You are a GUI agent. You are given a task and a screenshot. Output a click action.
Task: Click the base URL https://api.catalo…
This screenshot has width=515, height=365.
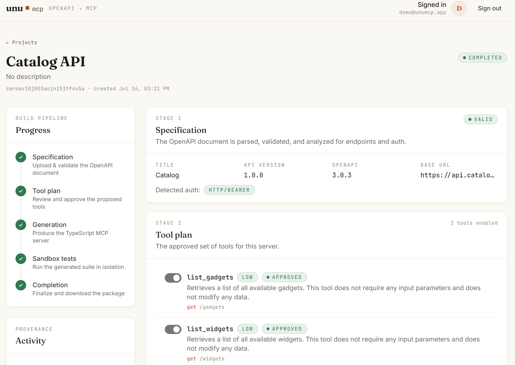457,175
